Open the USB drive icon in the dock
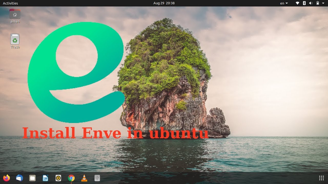 (97, 178)
